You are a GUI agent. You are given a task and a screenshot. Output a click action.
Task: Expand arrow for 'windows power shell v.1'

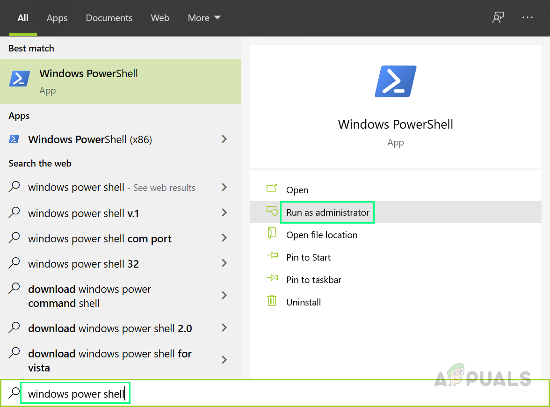tap(224, 212)
